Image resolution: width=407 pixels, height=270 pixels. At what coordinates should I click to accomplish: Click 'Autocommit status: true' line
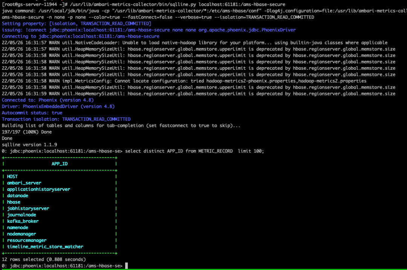[x=32, y=113]
